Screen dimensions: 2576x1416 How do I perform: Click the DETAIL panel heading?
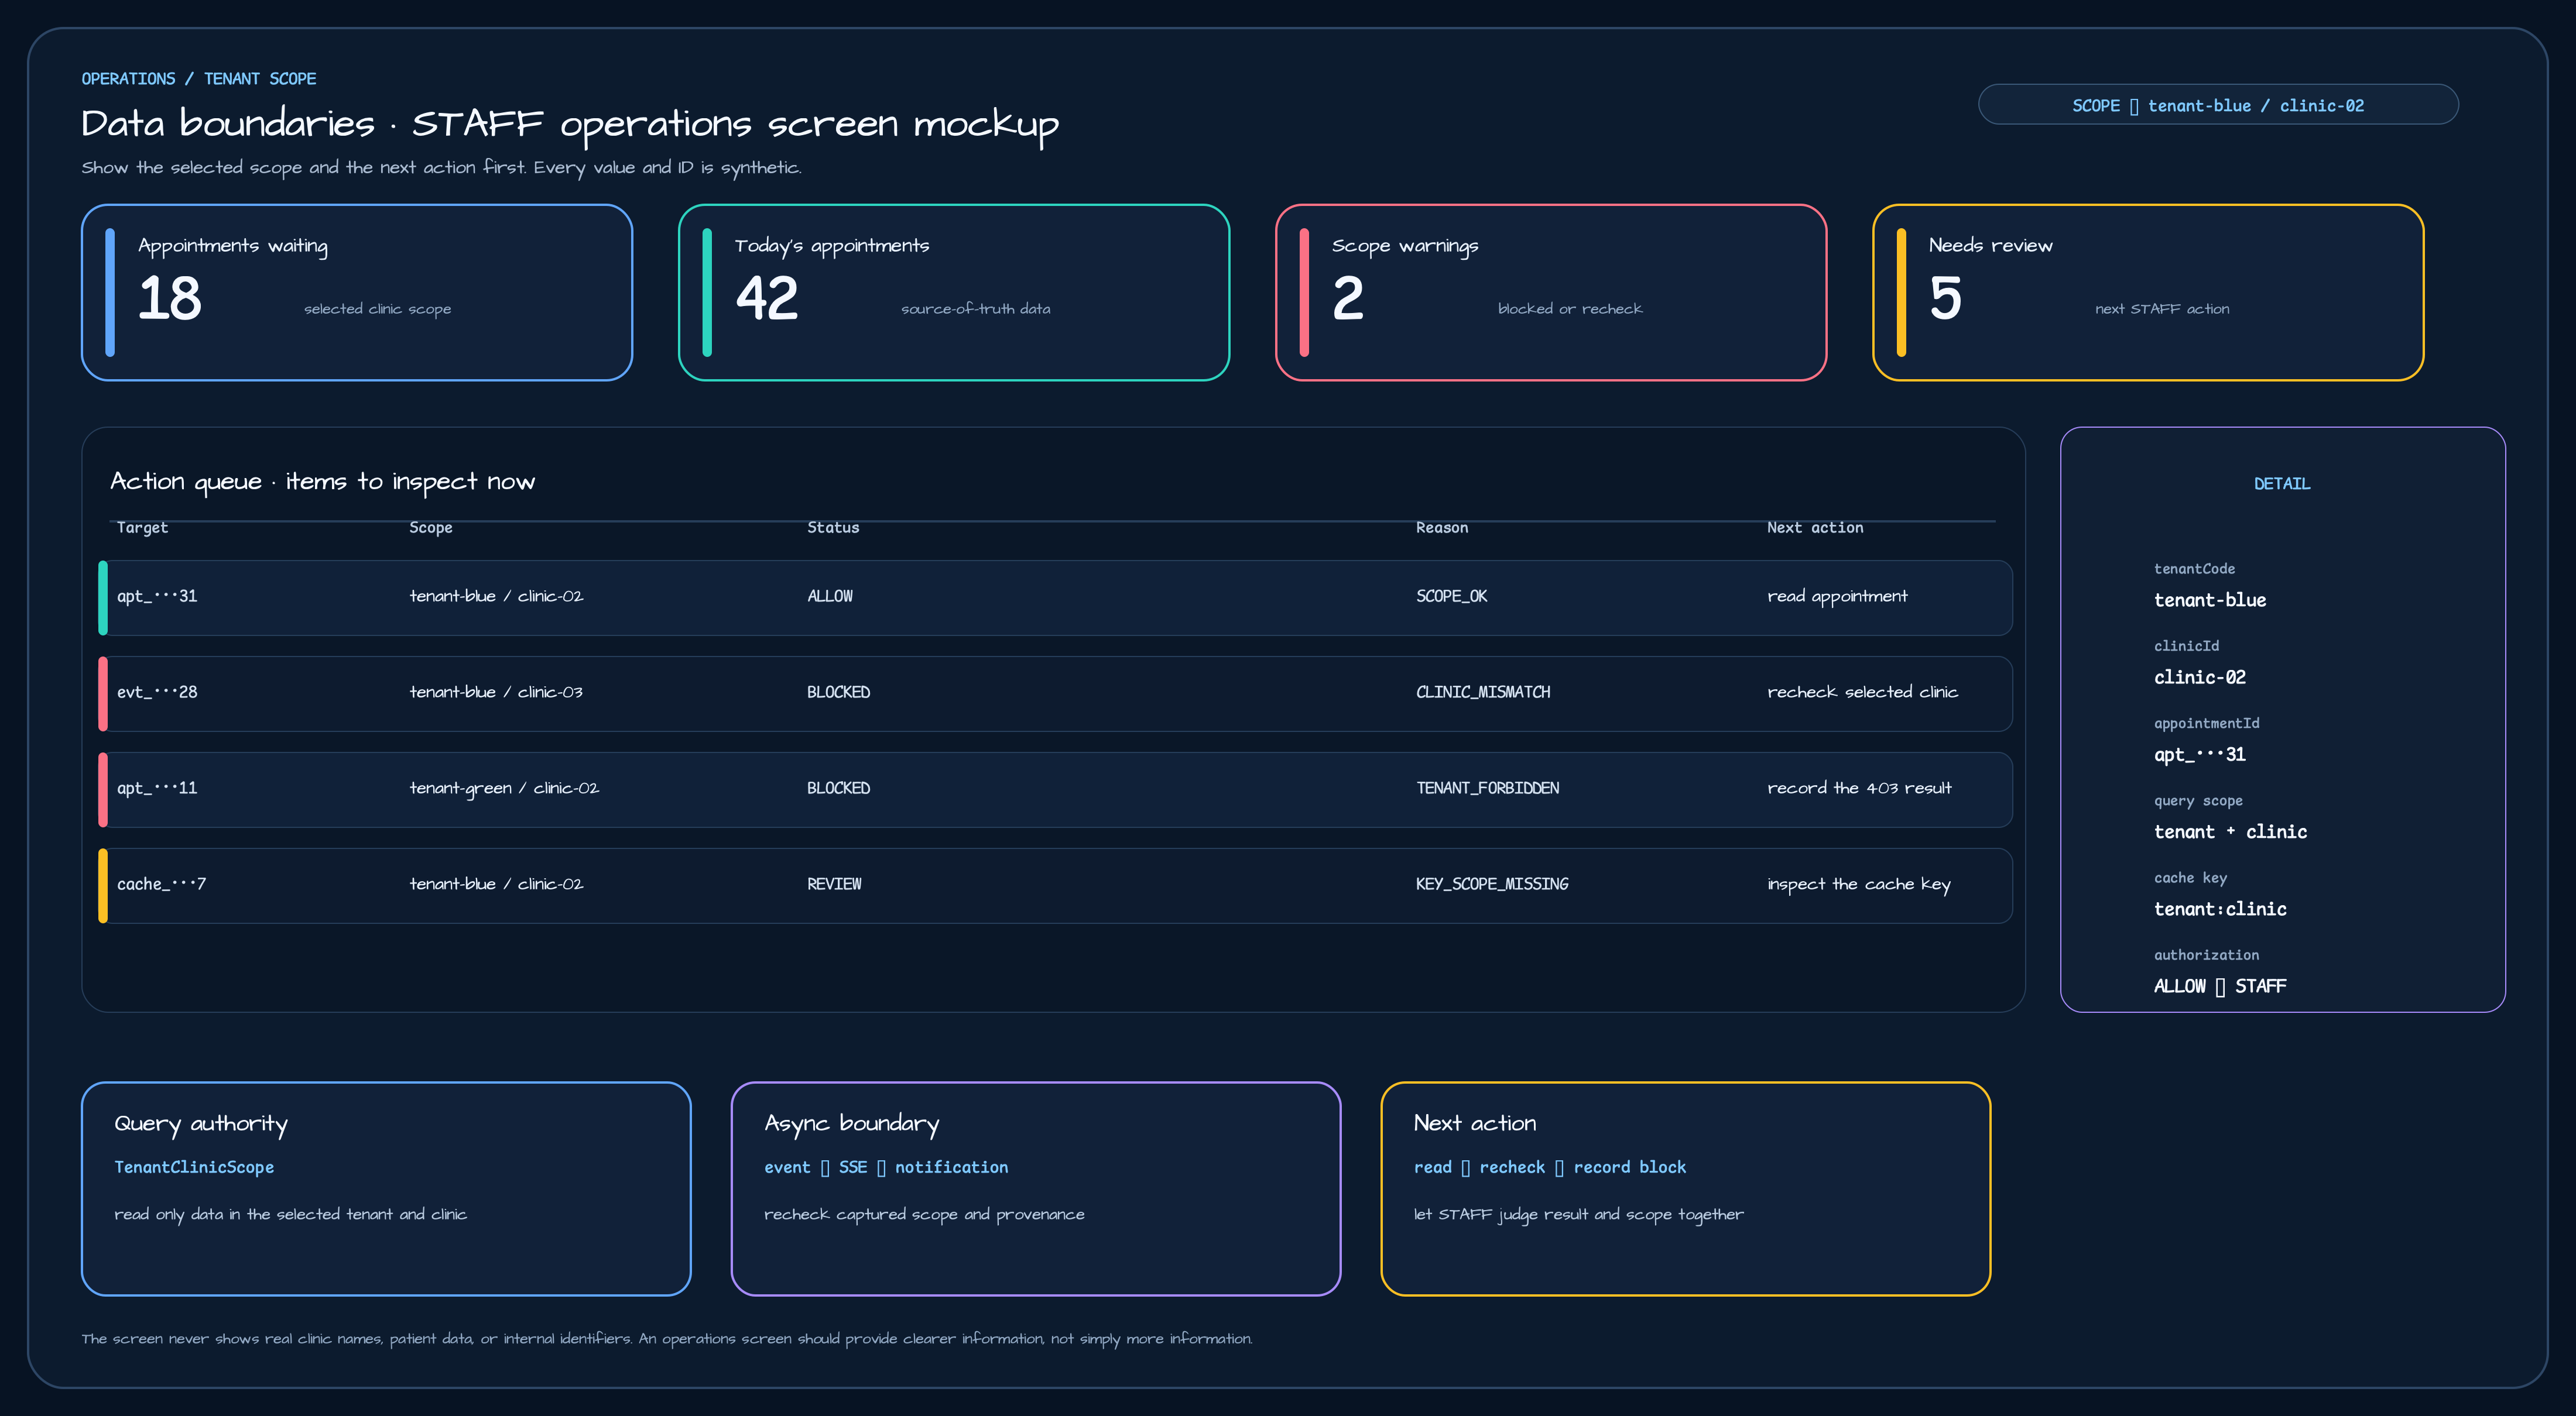click(x=2282, y=484)
